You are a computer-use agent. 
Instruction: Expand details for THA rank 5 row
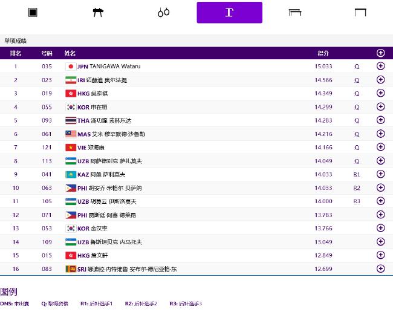point(380,120)
